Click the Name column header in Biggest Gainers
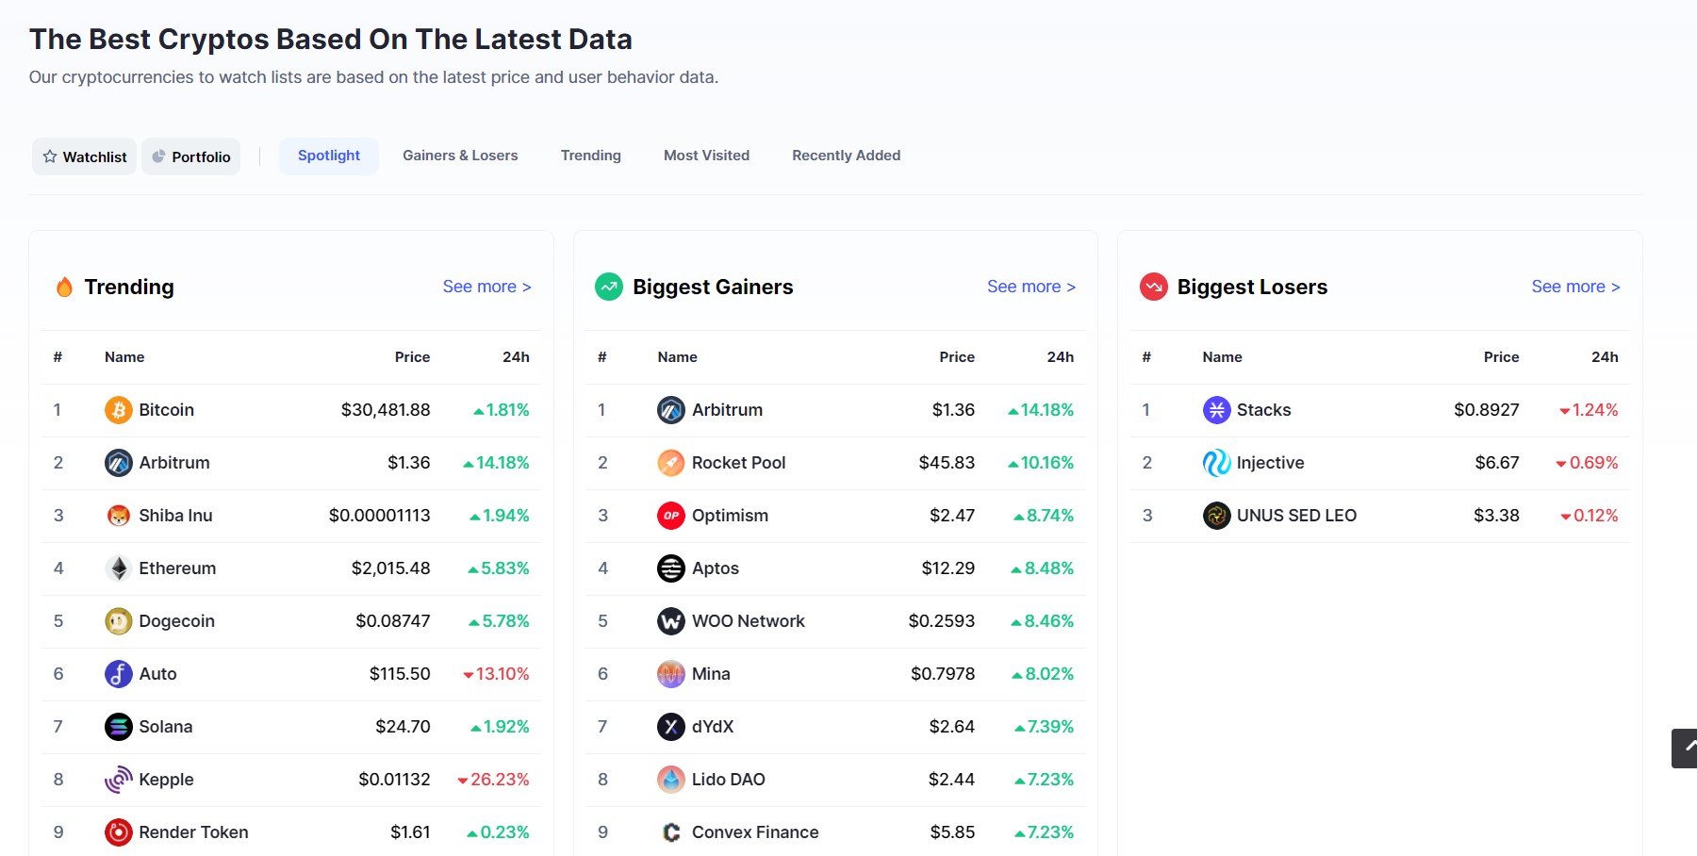The image size is (1697, 856). (x=678, y=357)
